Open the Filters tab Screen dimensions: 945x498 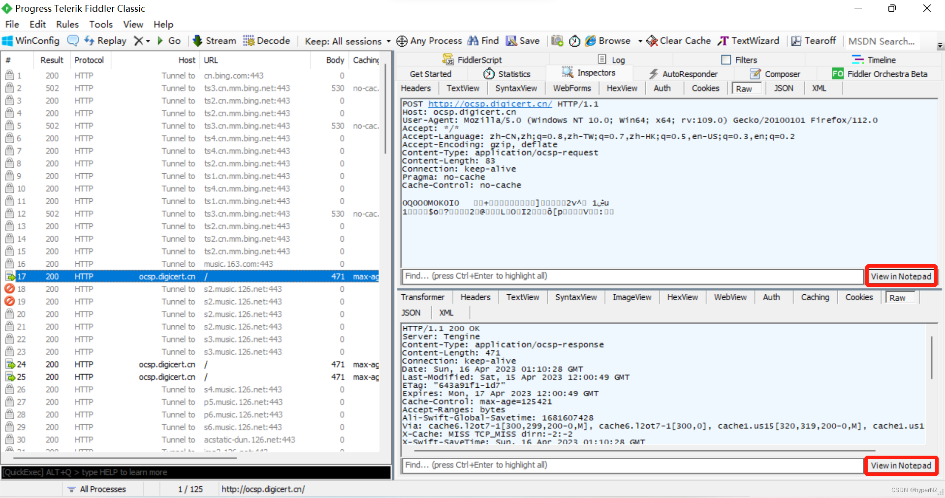tap(739, 60)
